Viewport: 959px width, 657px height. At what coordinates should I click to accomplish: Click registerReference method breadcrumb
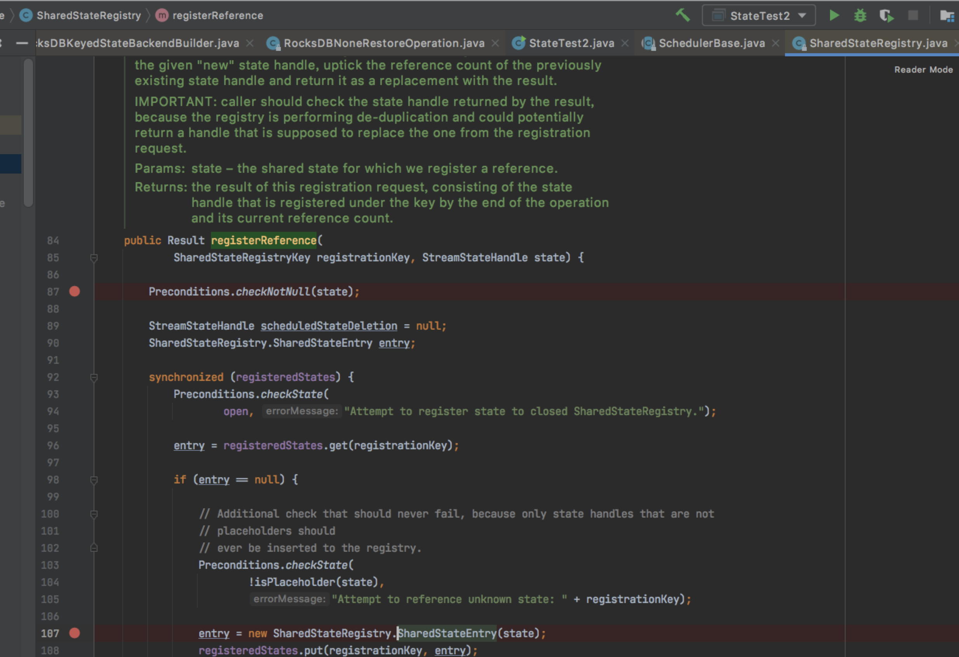tap(218, 16)
